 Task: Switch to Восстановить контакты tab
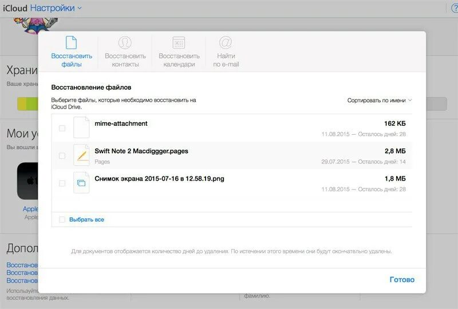(125, 52)
